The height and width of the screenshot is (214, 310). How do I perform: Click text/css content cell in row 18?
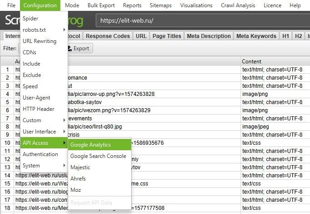click(x=276, y=208)
